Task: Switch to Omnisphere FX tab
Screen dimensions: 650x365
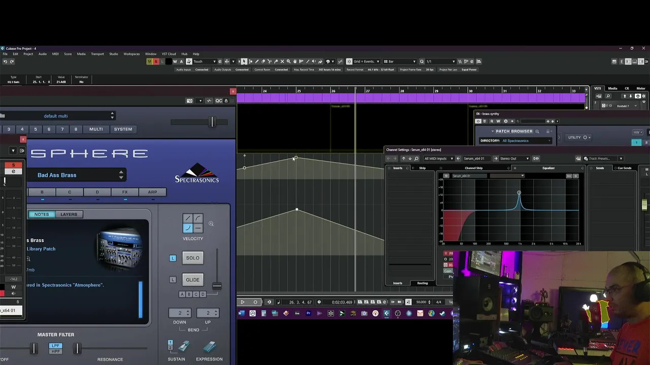Action: (x=125, y=192)
